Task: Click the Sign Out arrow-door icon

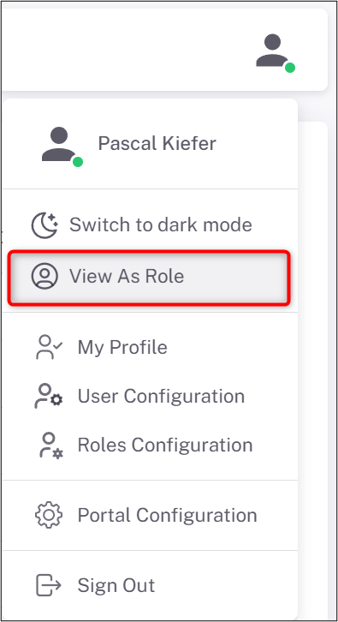Action: [x=49, y=585]
